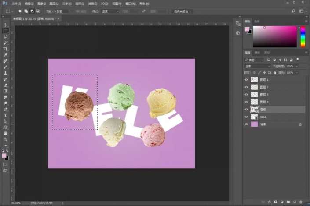Select the Move tool
This screenshot has width=310, height=206.
pos(5,25)
